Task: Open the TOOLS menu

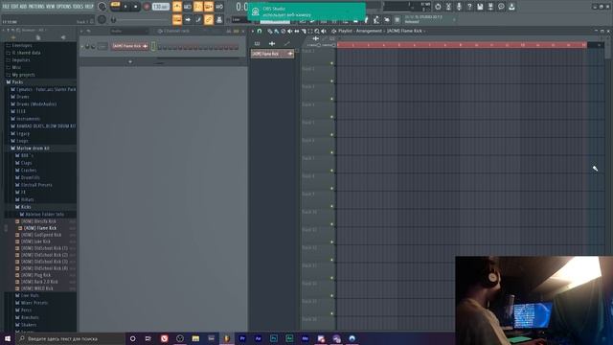Action: 79,7
